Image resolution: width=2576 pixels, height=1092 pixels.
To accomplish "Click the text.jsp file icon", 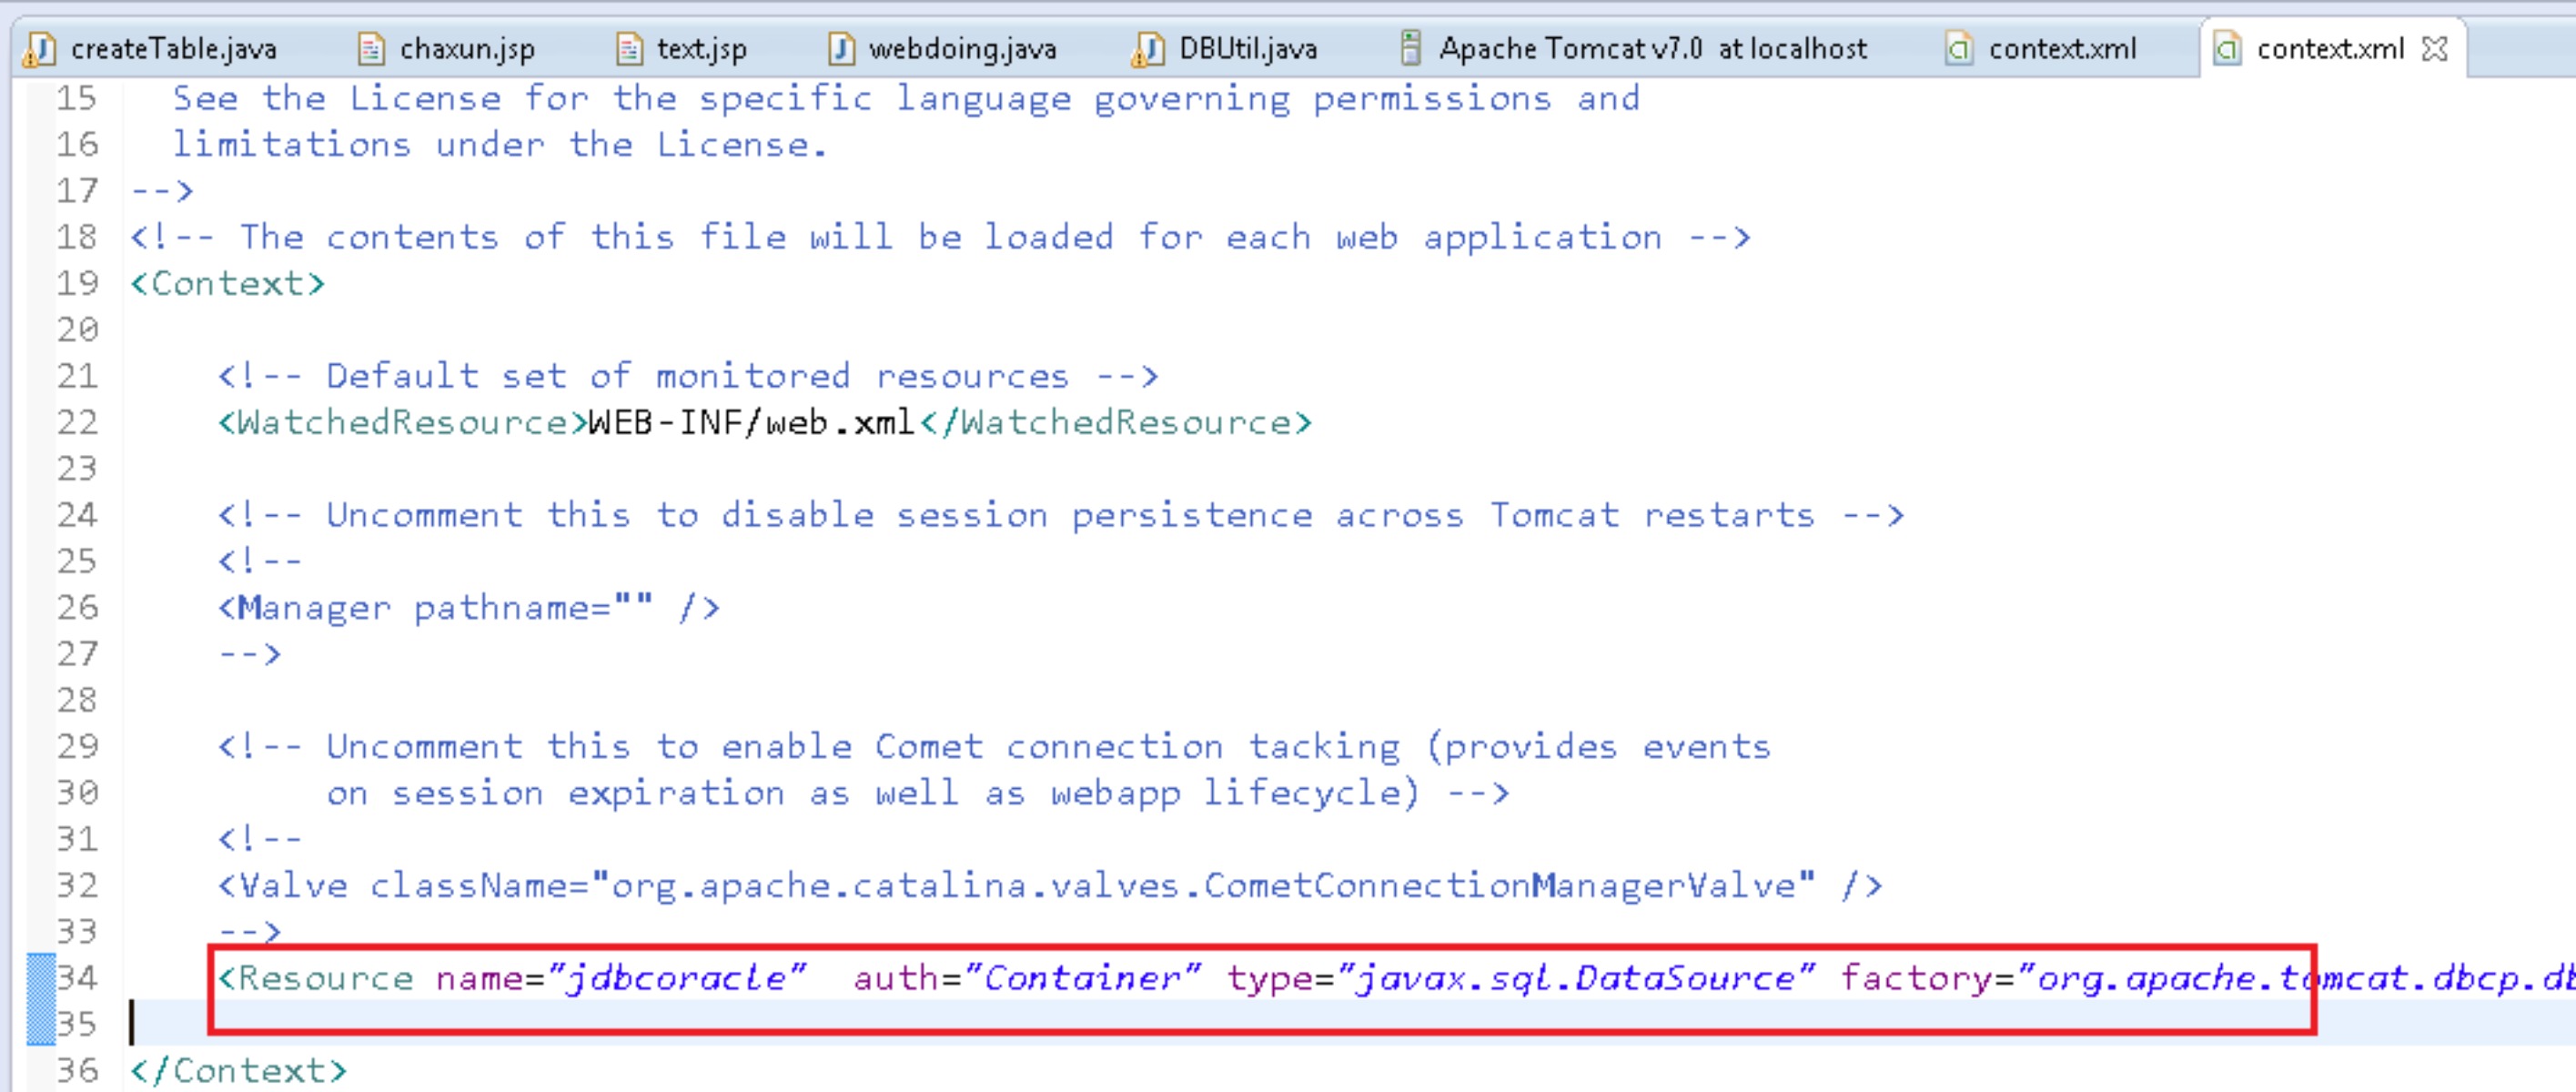I will (x=629, y=48).
